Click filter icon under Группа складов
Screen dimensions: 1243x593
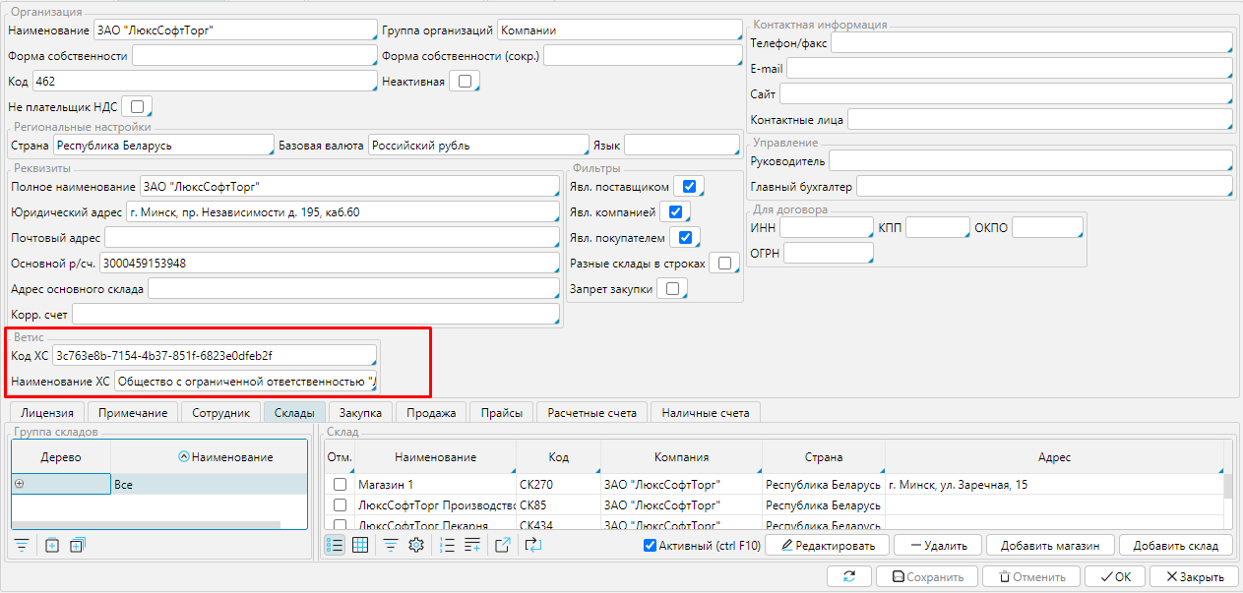22,545
